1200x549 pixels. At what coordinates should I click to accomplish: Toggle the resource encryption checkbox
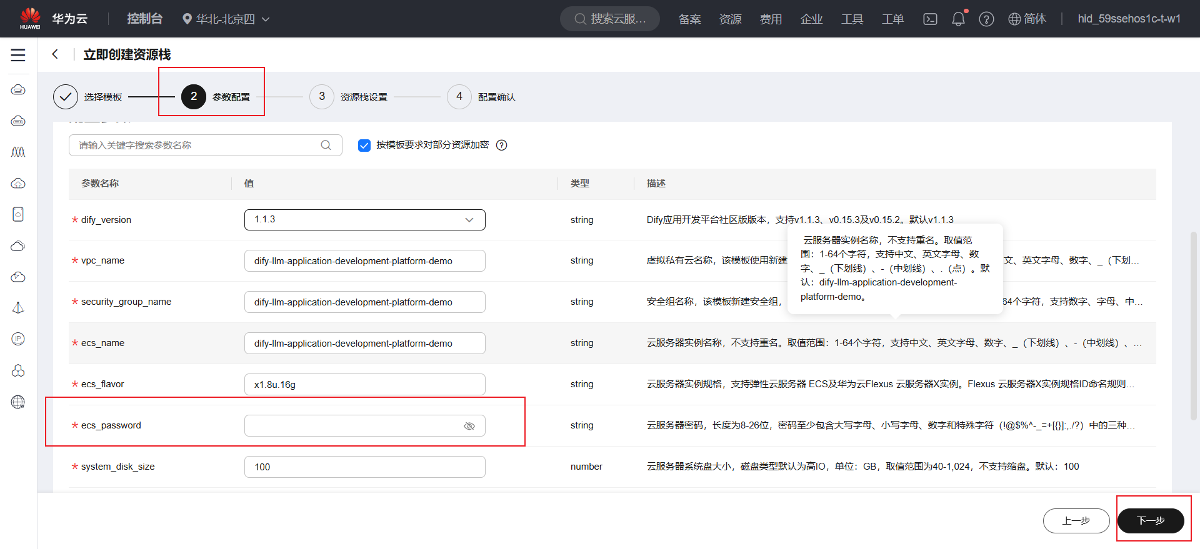point(364,145)
